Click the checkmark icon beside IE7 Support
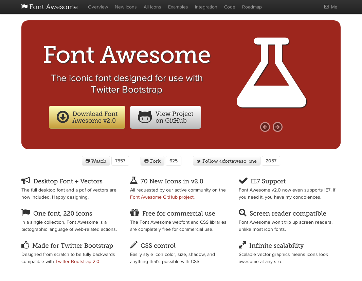The image size is (362, 281). point(243,181)
